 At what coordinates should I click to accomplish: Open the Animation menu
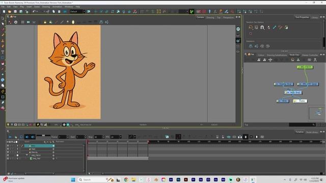[57, 7]
